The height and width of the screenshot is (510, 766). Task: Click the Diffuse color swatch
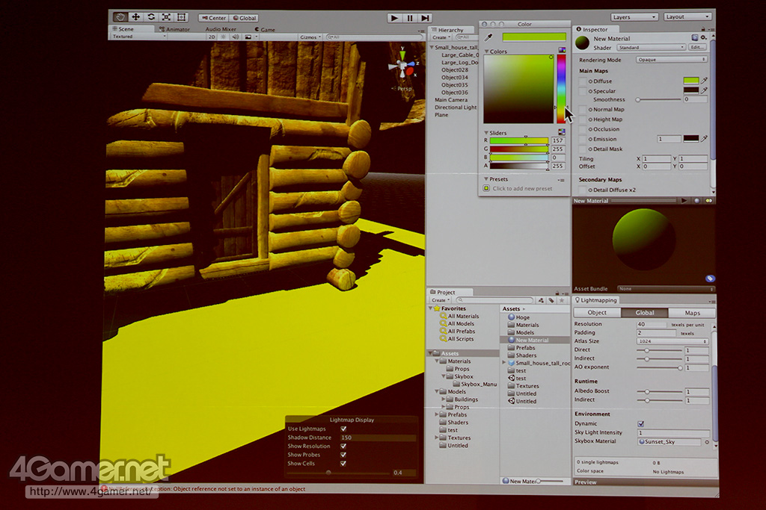click(690, 81)
